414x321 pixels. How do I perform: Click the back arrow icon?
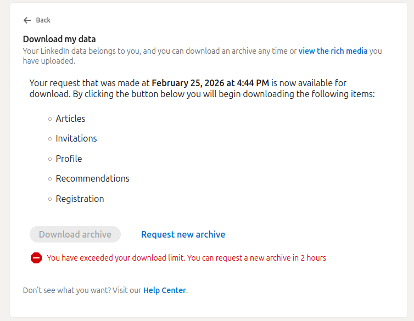point(27,20)
